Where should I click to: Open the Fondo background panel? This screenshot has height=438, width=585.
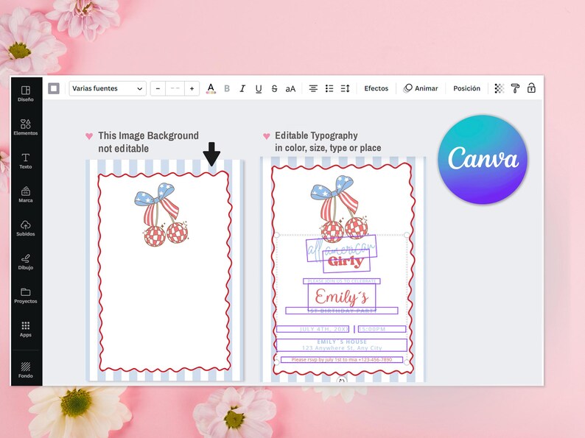[25, 370]
